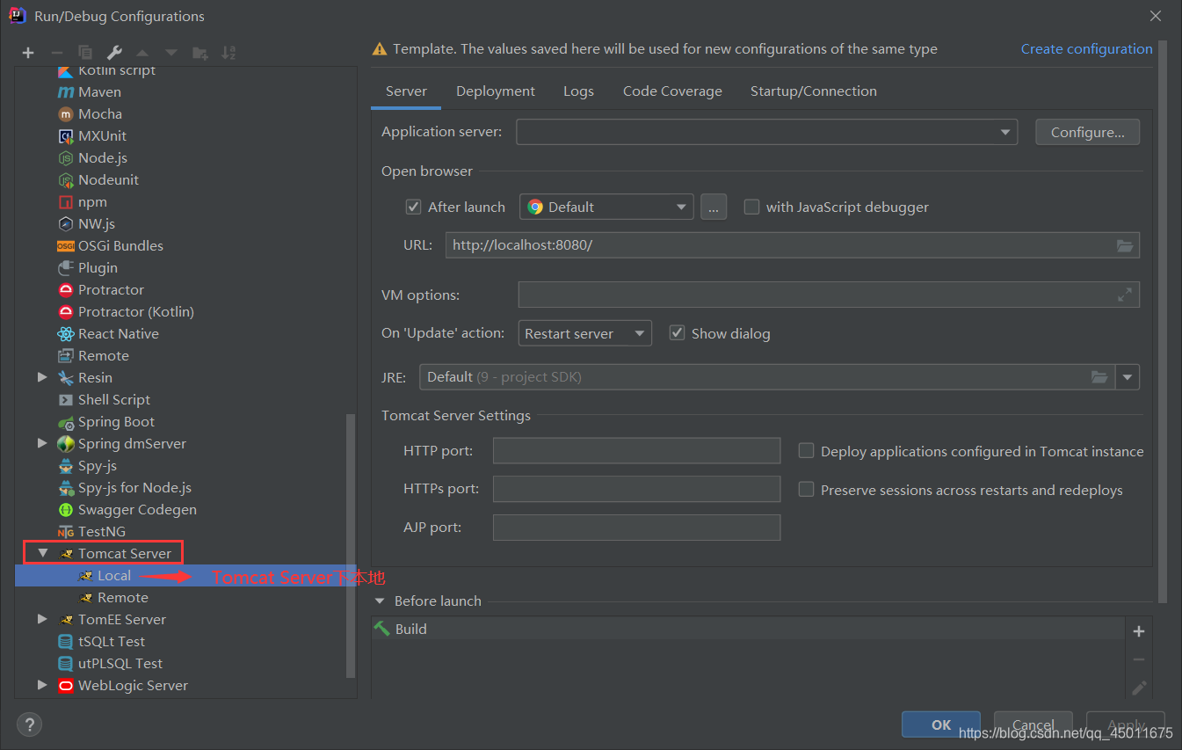Click the expand icon in VM options field
This screenshot has width=1182, height=750.
tap(1125, 295)
